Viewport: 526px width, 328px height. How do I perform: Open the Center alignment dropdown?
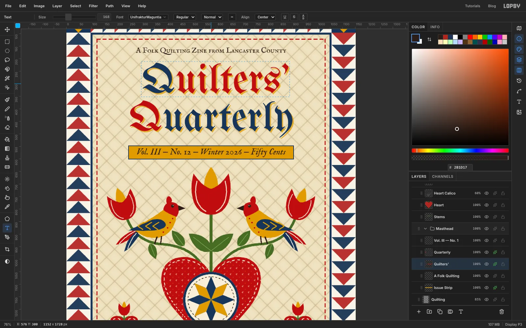coord(265,17)
